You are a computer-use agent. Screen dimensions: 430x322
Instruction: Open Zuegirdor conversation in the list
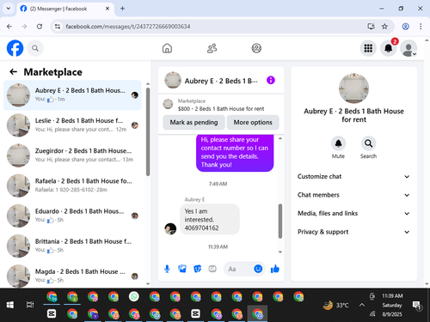72,155
